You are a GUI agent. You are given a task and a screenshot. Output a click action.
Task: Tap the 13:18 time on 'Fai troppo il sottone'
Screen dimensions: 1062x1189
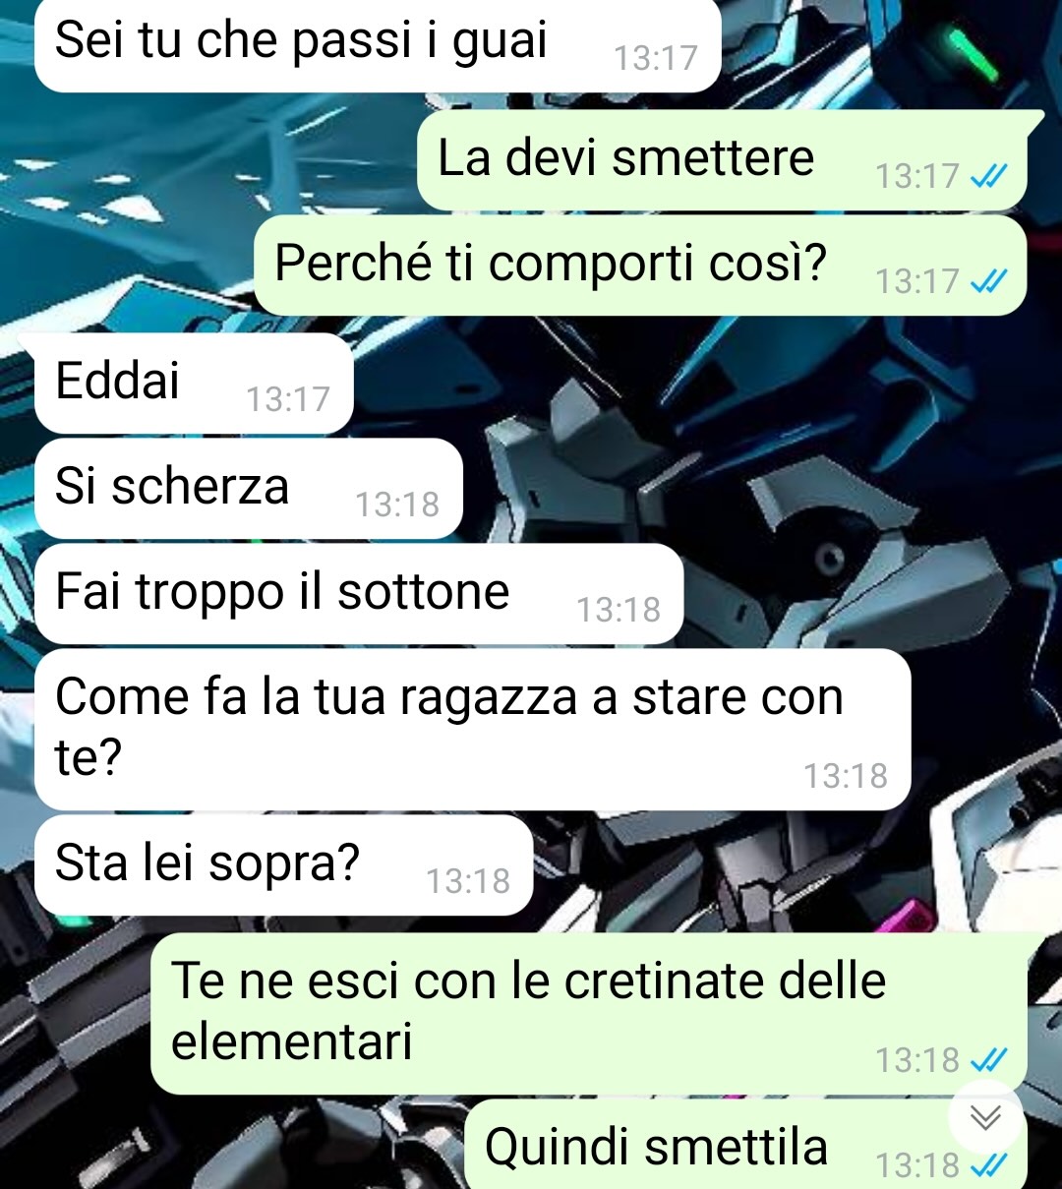(x=619, y=610)
